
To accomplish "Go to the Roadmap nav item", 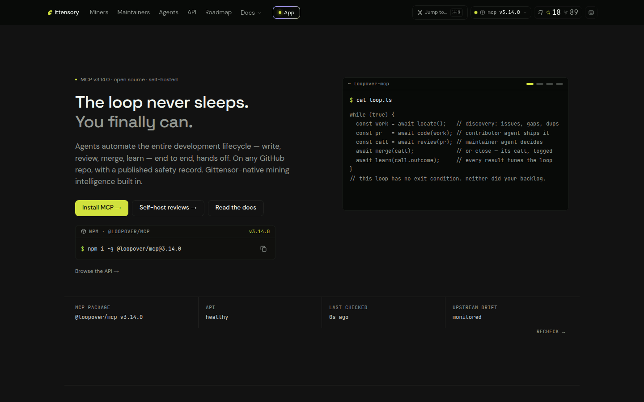I will 218,13.
